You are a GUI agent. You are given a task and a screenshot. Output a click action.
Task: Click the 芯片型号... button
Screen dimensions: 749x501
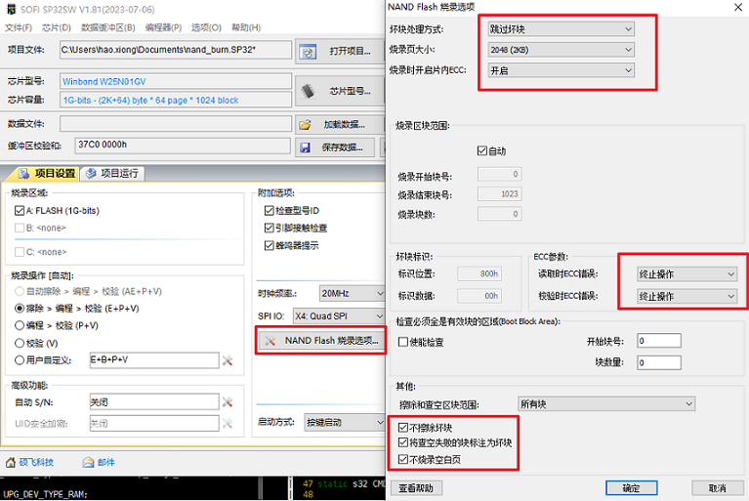pos(340,91)
